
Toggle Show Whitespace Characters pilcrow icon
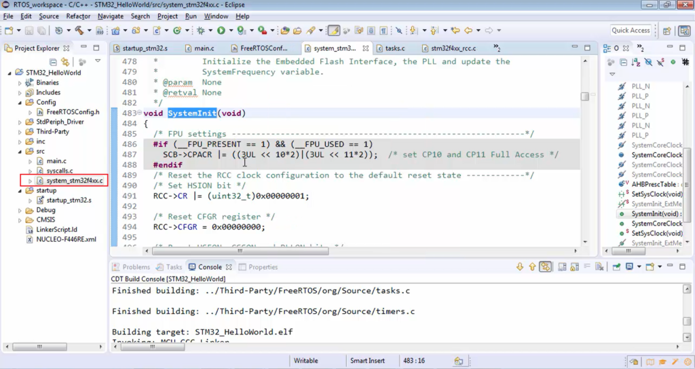click(383, 30)
